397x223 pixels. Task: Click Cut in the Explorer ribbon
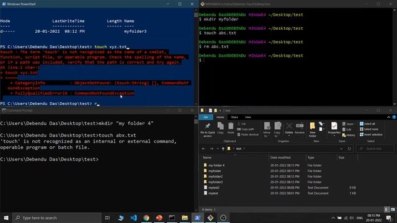(x=241, y=124)
